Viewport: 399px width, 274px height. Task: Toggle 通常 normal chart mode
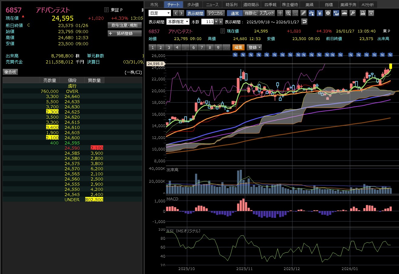pyautogui.click(x=235, y=13)
